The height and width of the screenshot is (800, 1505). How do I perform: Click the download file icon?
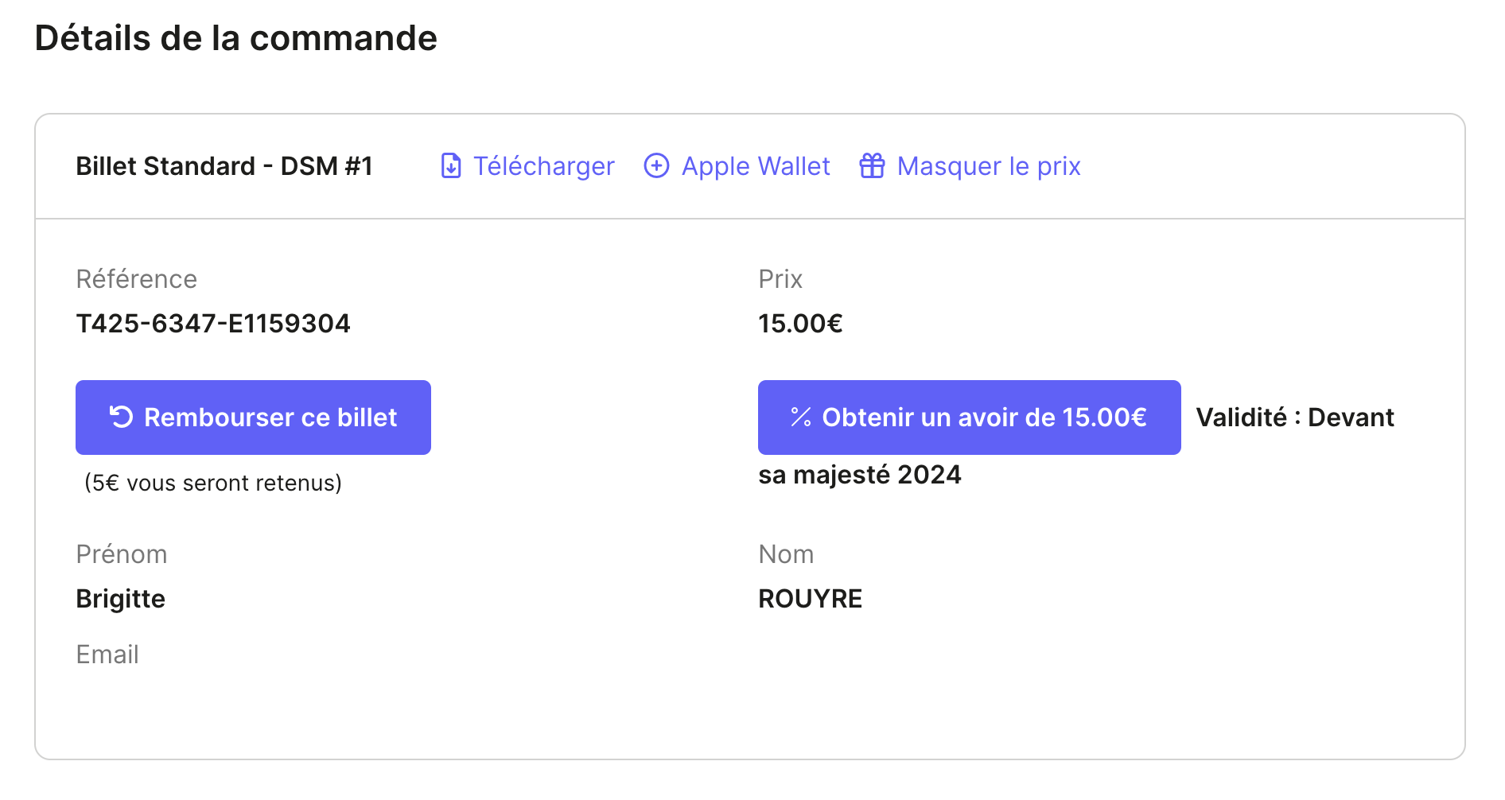pos(451,166)
